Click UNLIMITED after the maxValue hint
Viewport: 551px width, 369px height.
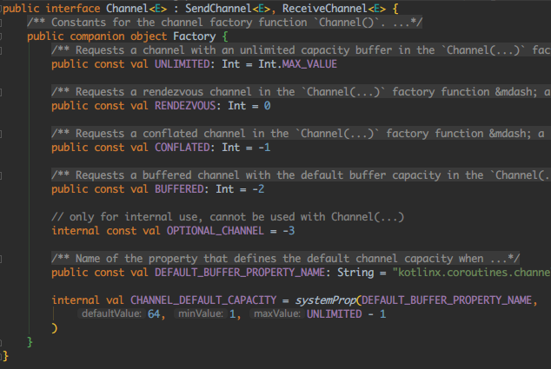tap(335, 314)
